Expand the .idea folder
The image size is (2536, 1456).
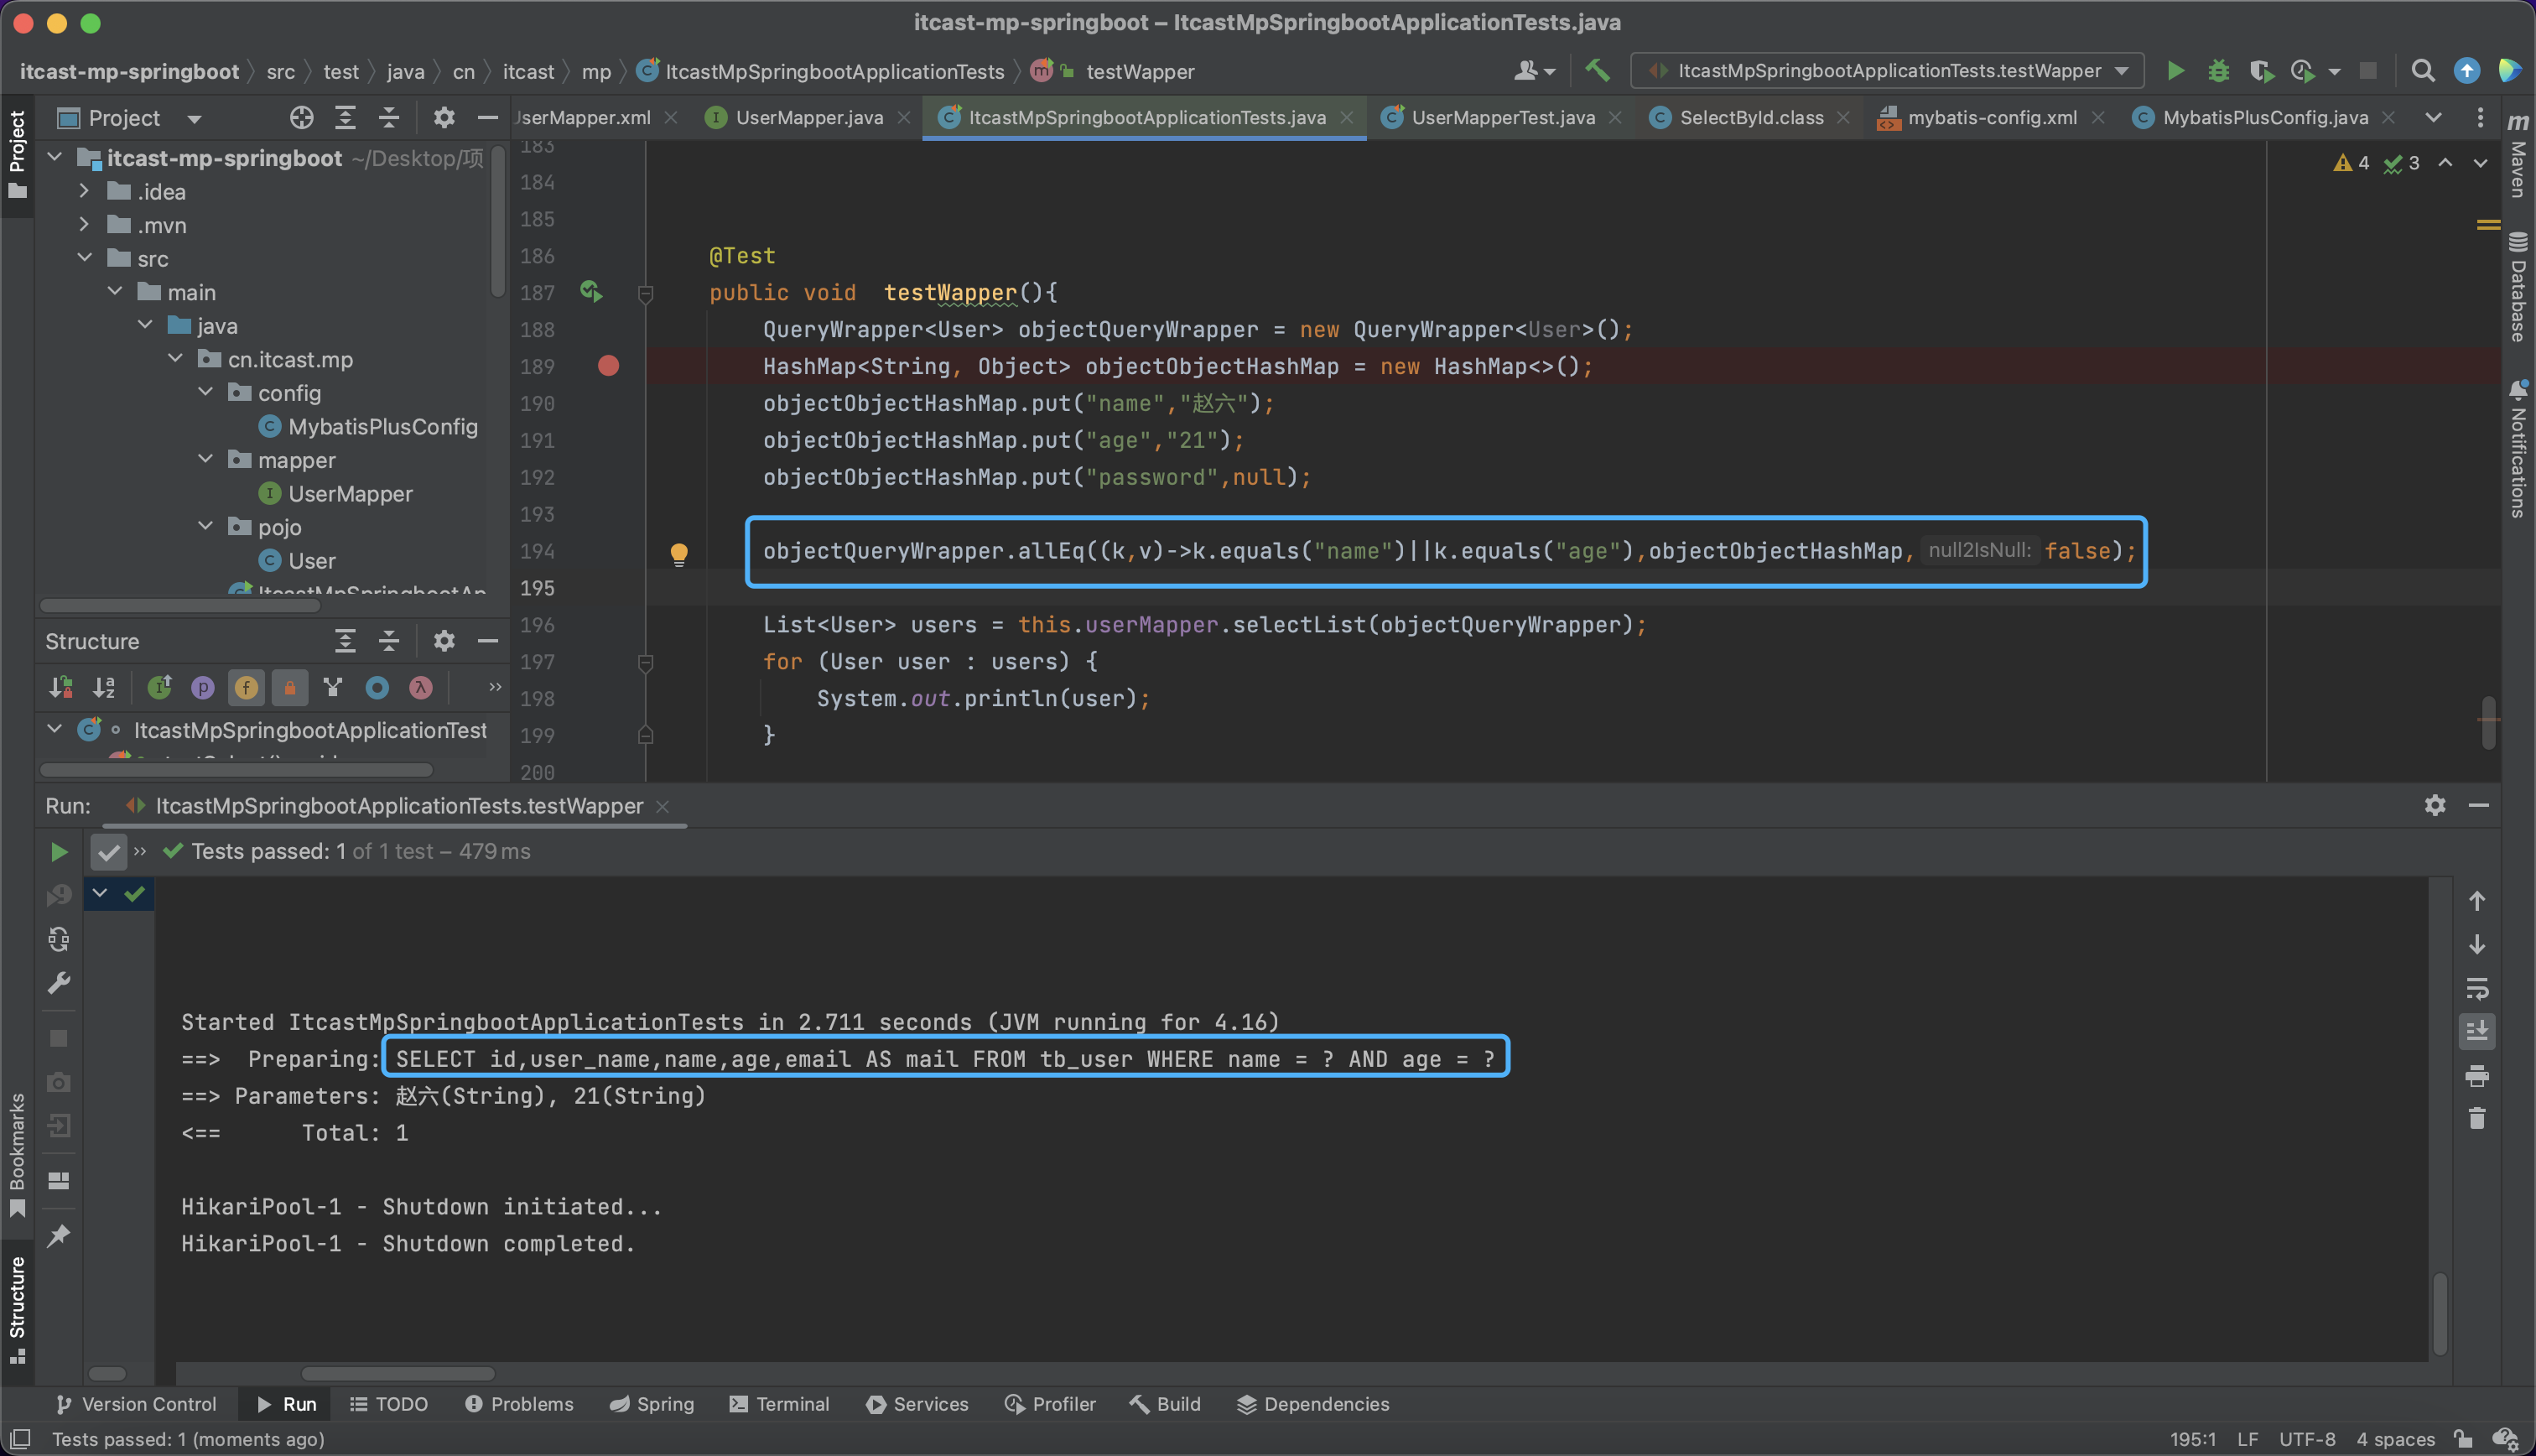tap(85, 191)
